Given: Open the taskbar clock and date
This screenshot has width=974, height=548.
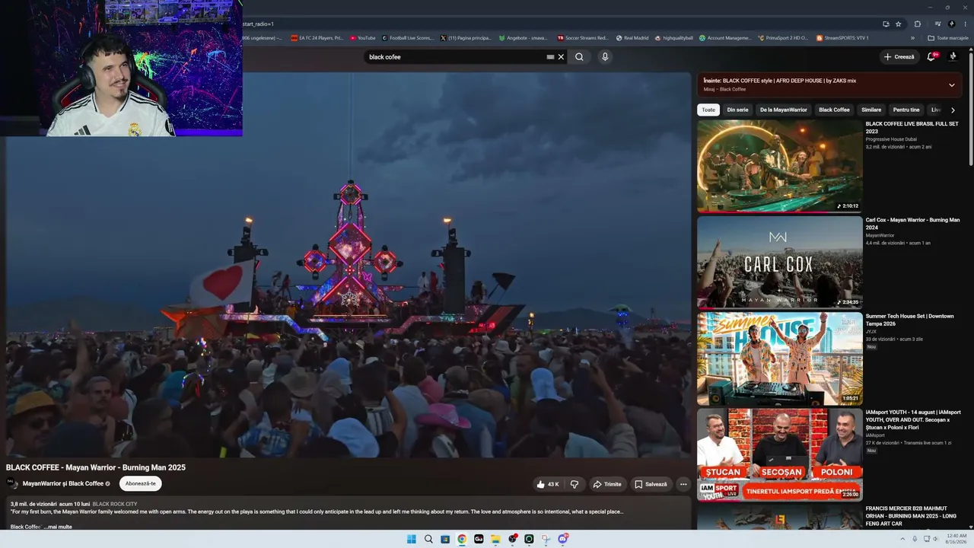Looking at the screenshot, I should 956,539.
